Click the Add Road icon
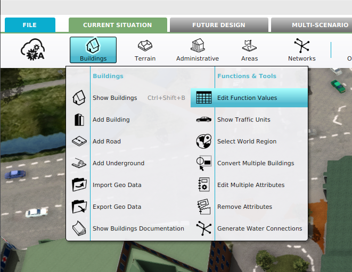The width and height of the screenshot is (352, 272). 79,141
